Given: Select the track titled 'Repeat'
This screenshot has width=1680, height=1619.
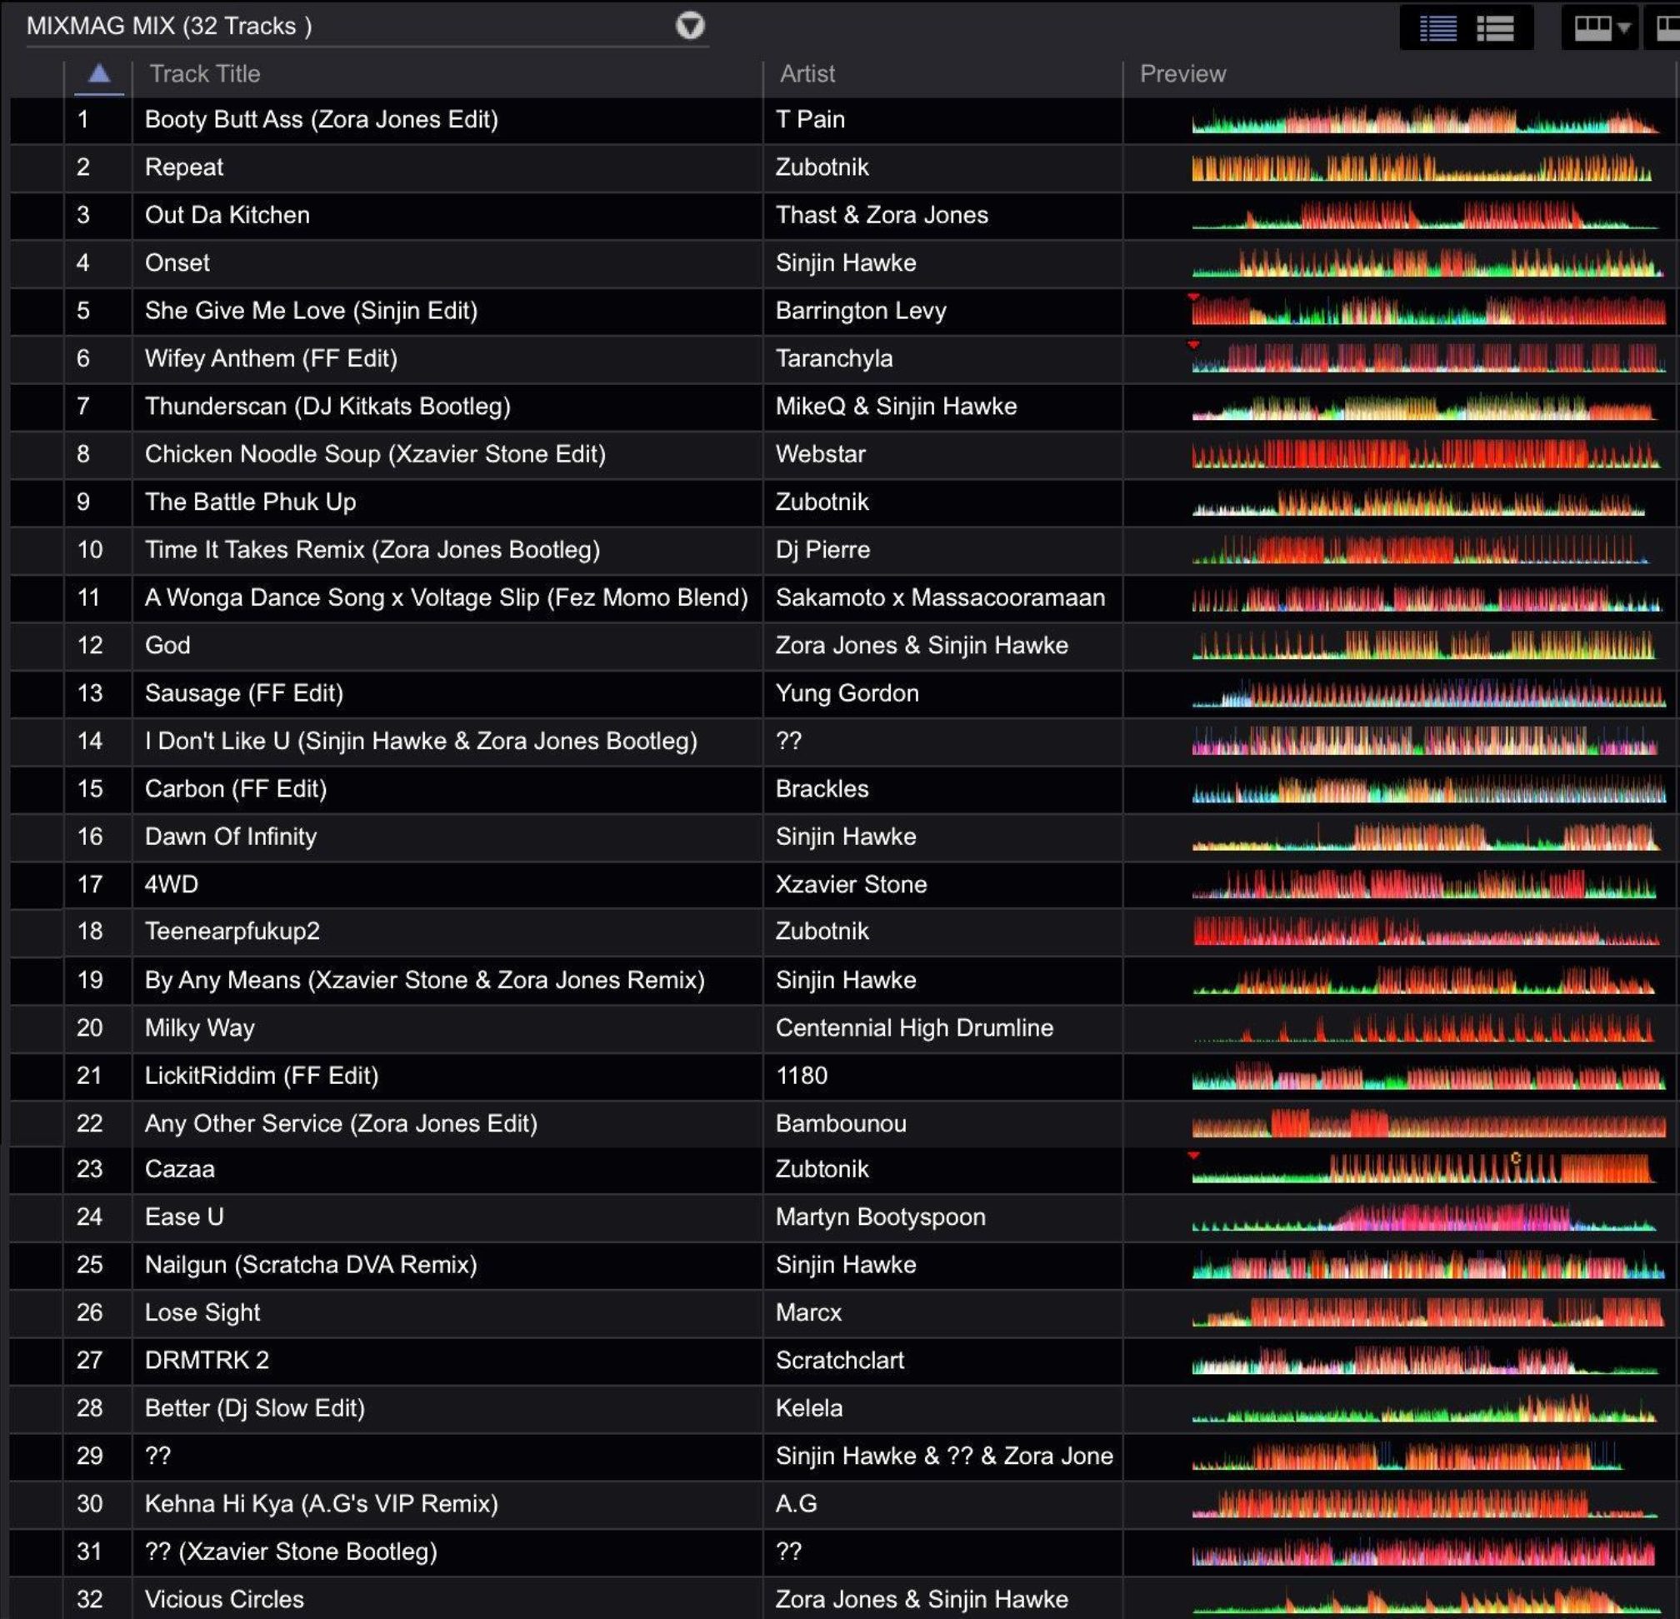Looking at the screenshot, I should click(x=184, y=167).
